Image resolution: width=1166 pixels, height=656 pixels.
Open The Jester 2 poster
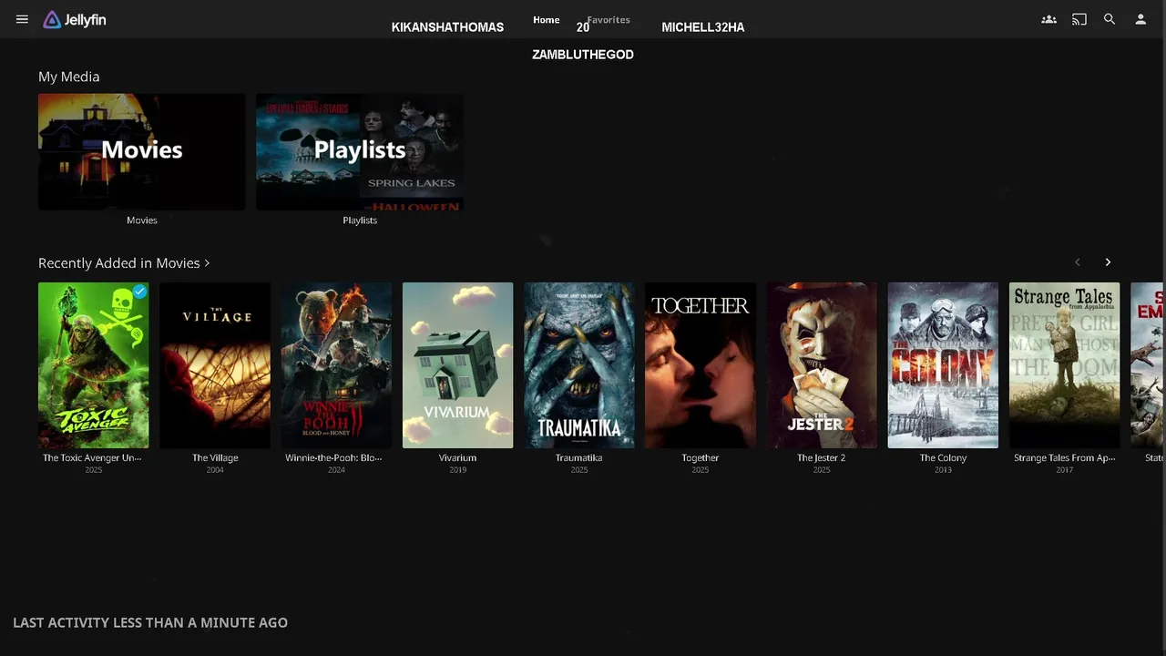pyautogui.click(x=822, y=365)
